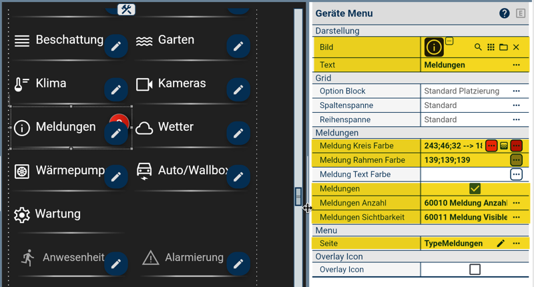Toggle the E button in Geräte Menu header
Screen dimensions: 534x287
(521, 13)
